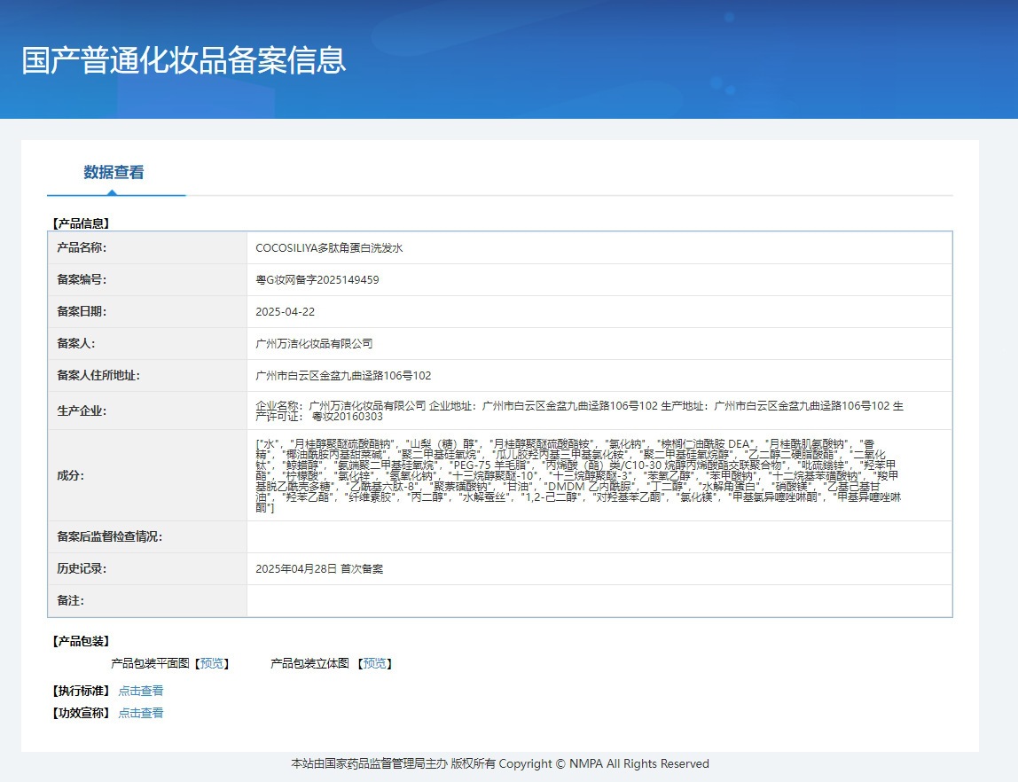
Task: Click the 备案人 label cell
Action: tap(147, 343)
